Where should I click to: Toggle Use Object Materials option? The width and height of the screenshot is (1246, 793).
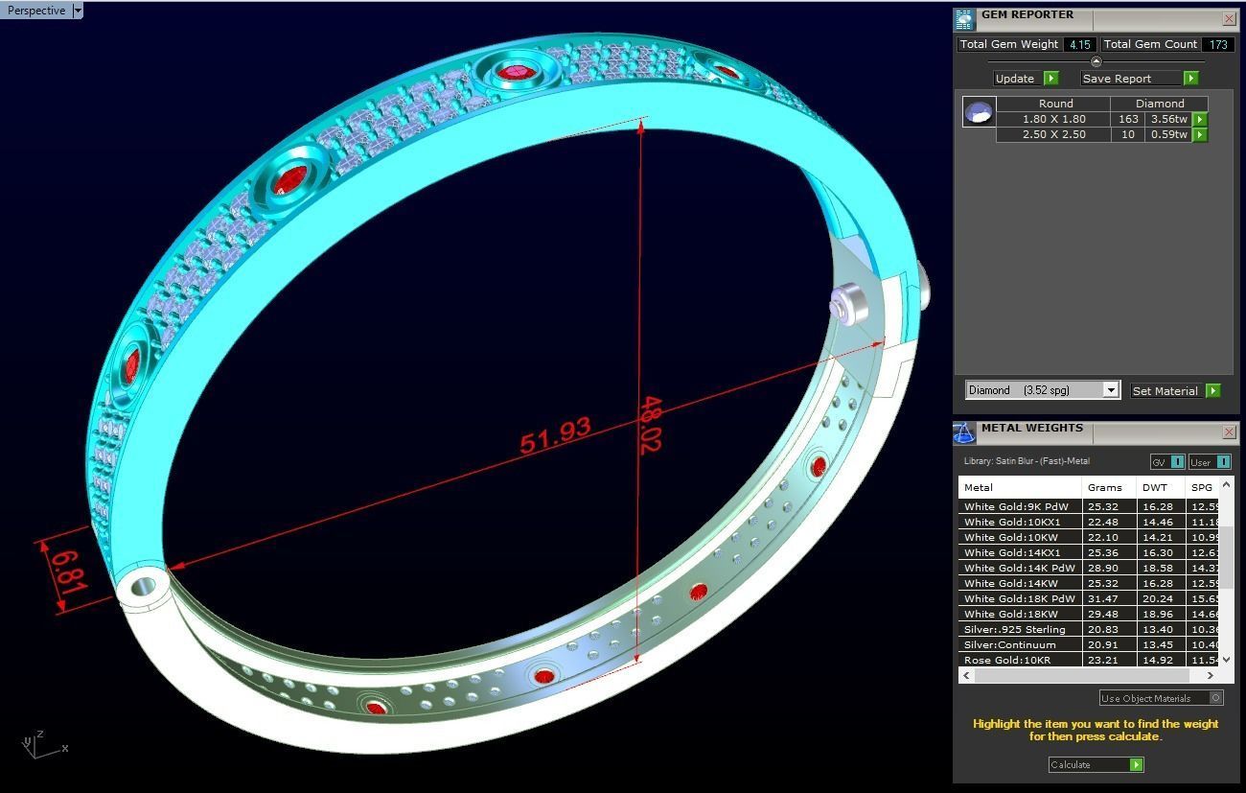[1161, 698]
